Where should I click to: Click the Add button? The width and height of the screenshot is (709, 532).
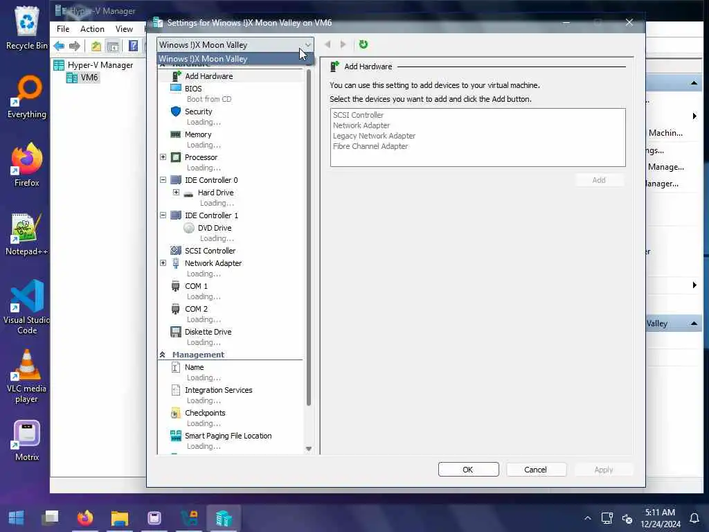click(x=599, y=180)
